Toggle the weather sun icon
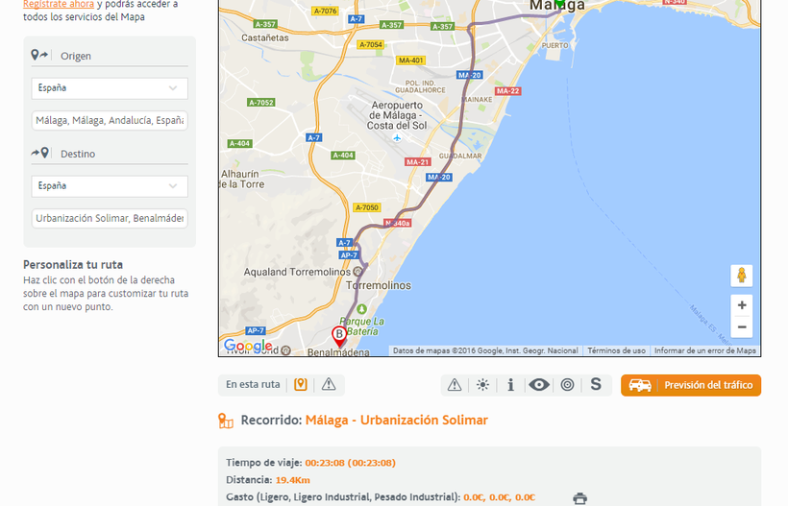The image size is (788, 506). point(482,385)
